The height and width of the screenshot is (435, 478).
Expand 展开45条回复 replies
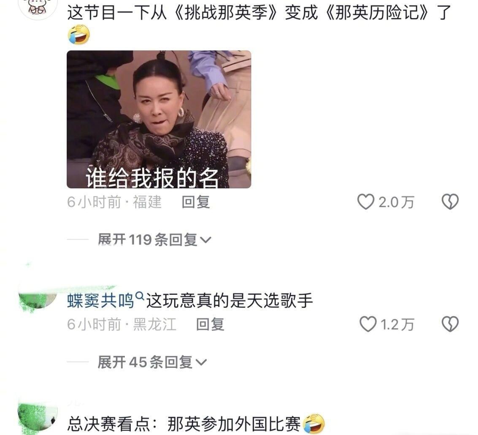(x=152, y=362)
